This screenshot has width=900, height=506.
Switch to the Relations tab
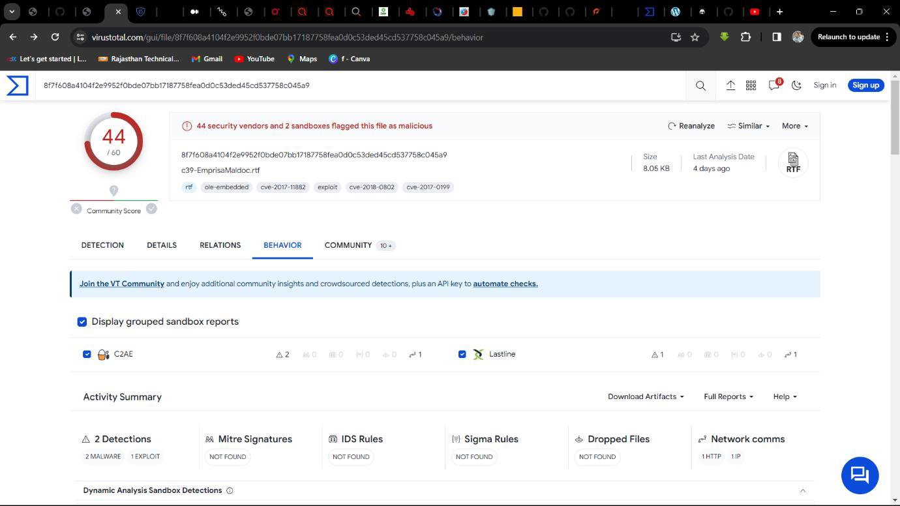220,245
